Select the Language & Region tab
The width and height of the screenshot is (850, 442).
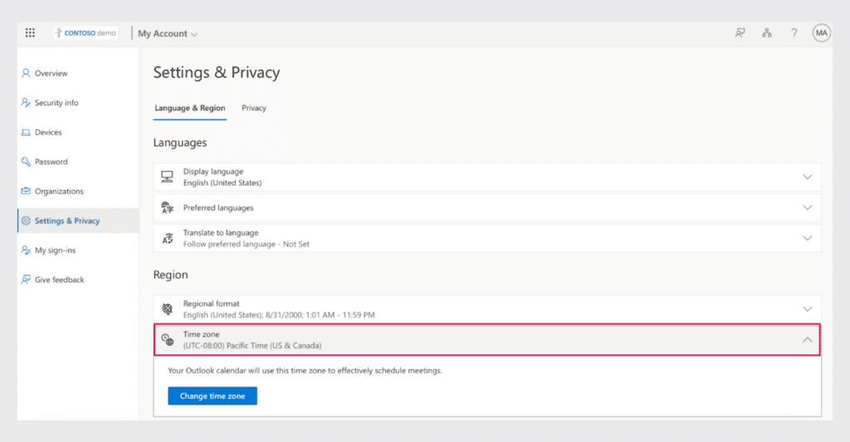[x=190, y=108]
